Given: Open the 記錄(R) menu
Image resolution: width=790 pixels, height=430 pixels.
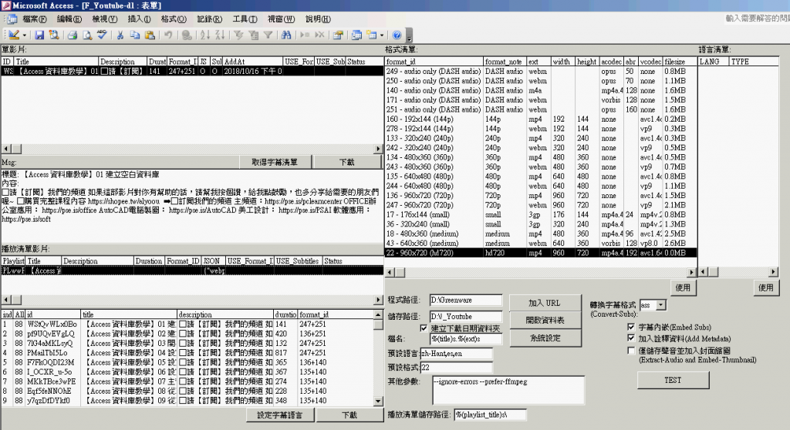Looking at the screenshot, I should (x=209, y=19).
